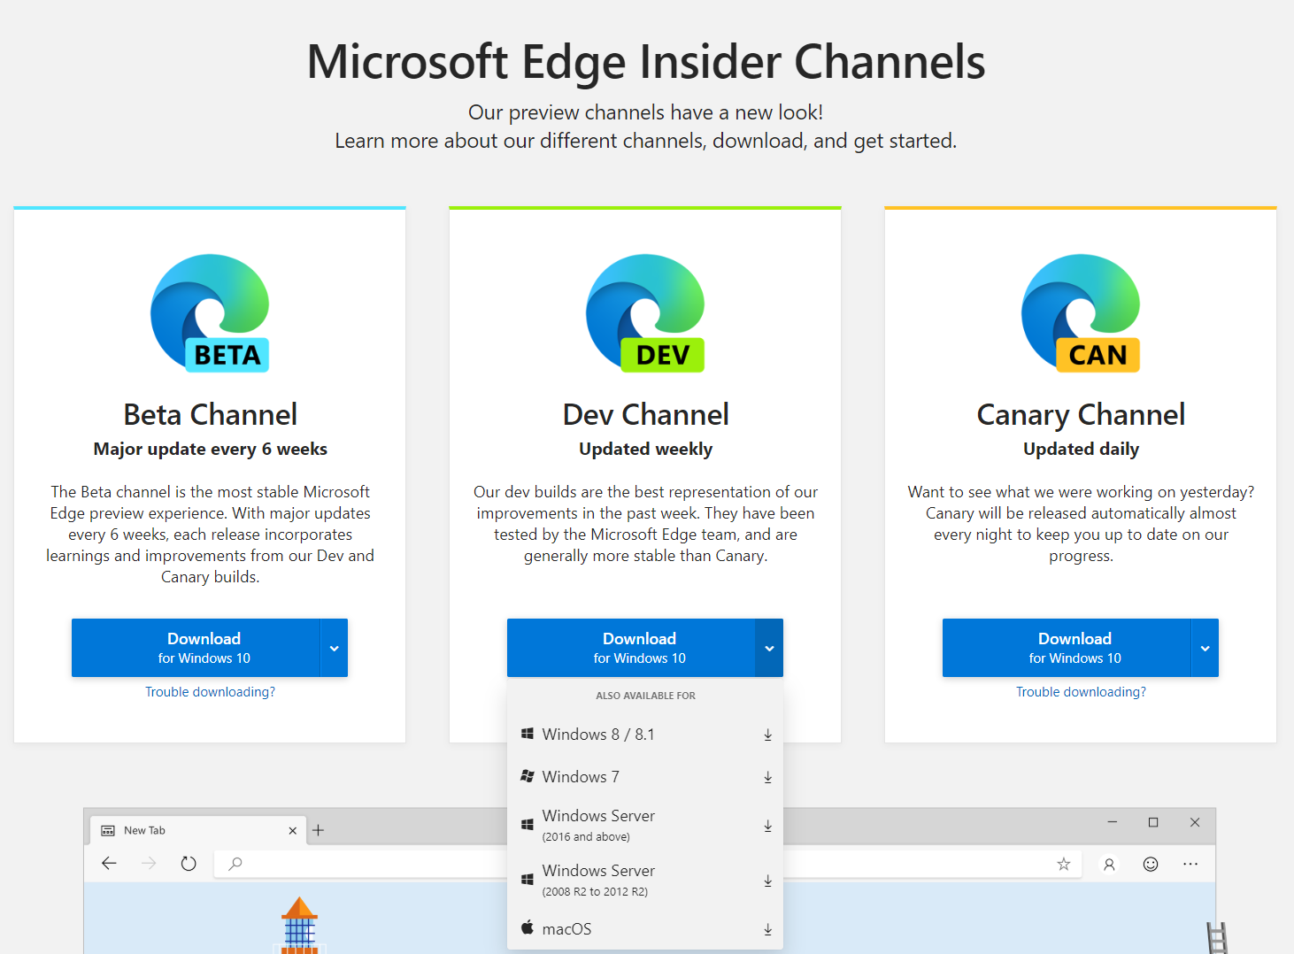Click the smiley feedback icon
This screenshot has width=1294, height=954.
(x=1150, y=864)
